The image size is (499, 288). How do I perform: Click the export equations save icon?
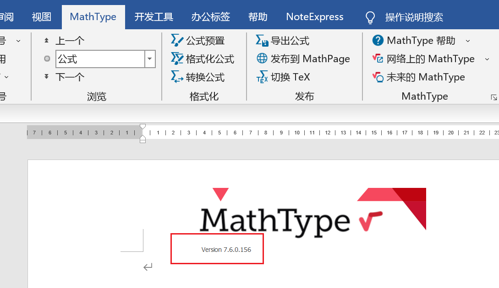(262, 40)
